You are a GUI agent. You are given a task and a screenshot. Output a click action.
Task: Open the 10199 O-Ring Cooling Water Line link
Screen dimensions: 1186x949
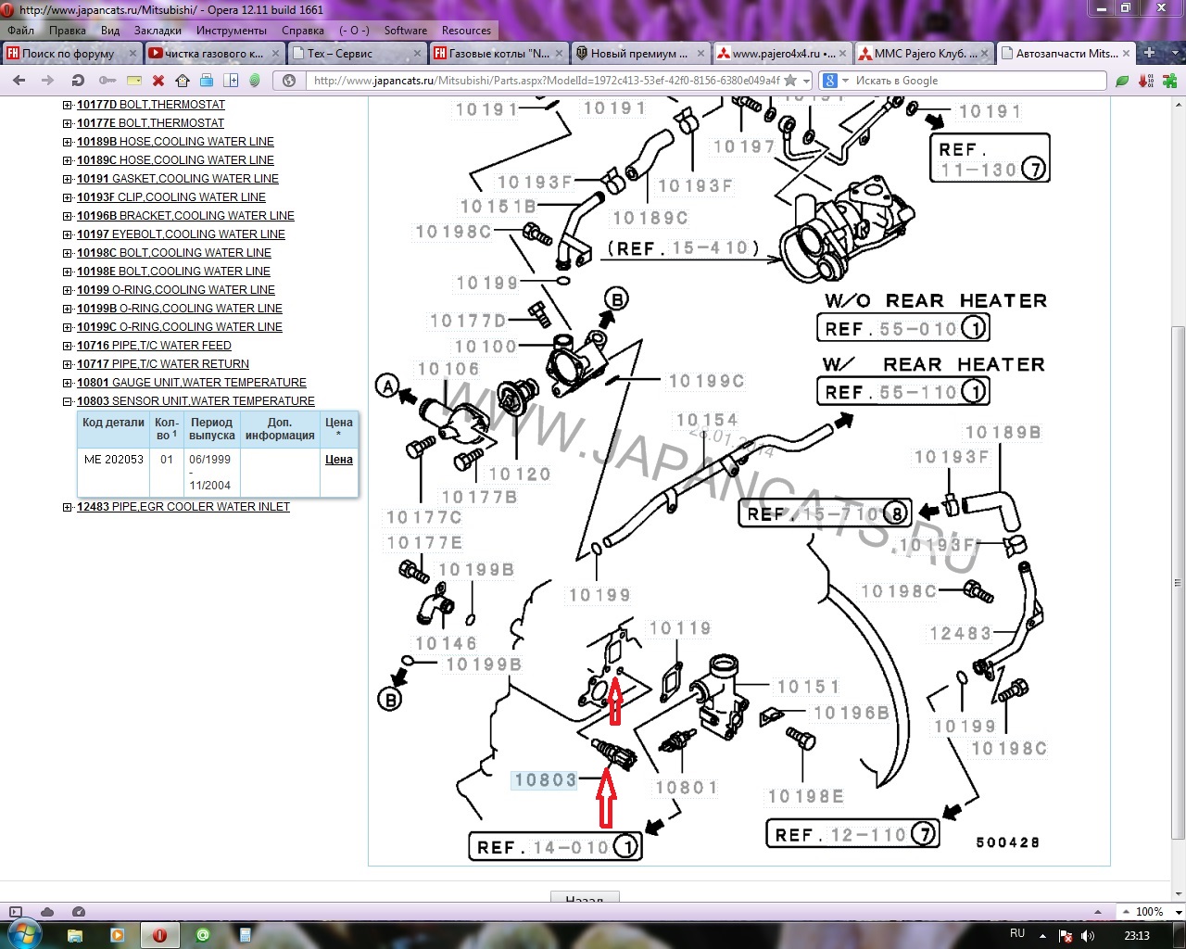pos(176,290)
